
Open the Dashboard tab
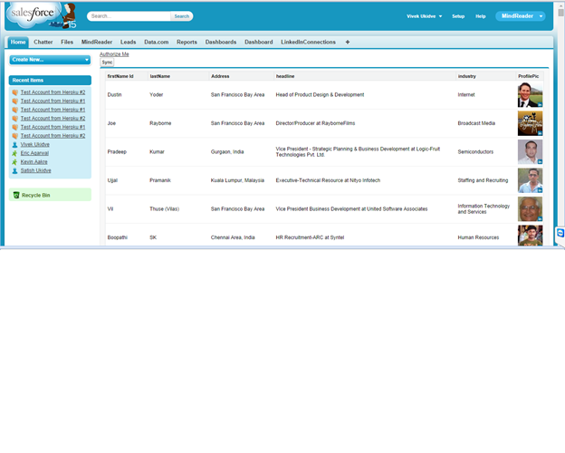pyautogui.click(x=259, y=43)
